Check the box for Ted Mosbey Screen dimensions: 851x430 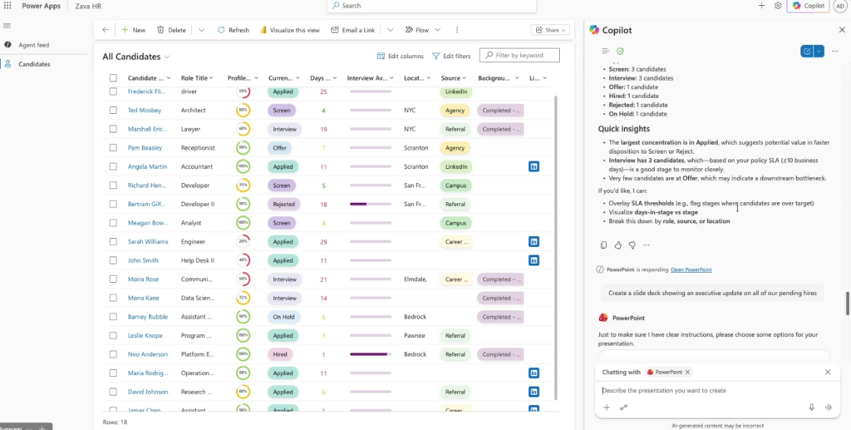point(113,110)
